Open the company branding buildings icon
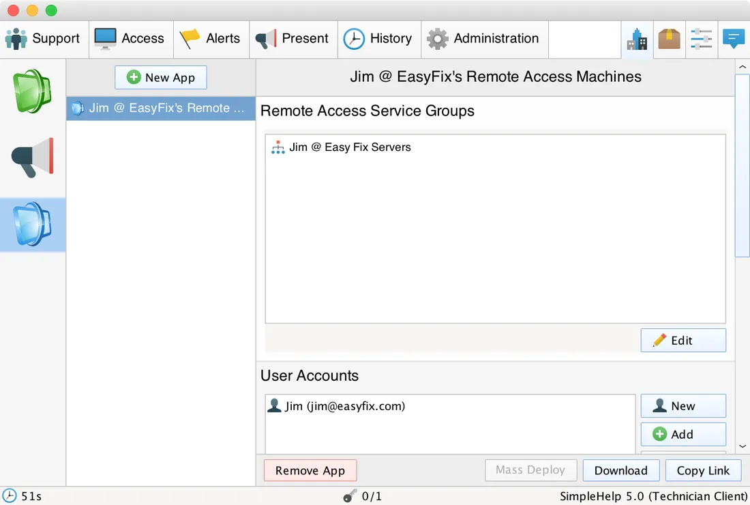750x505 pixels. tap(637, 39)
